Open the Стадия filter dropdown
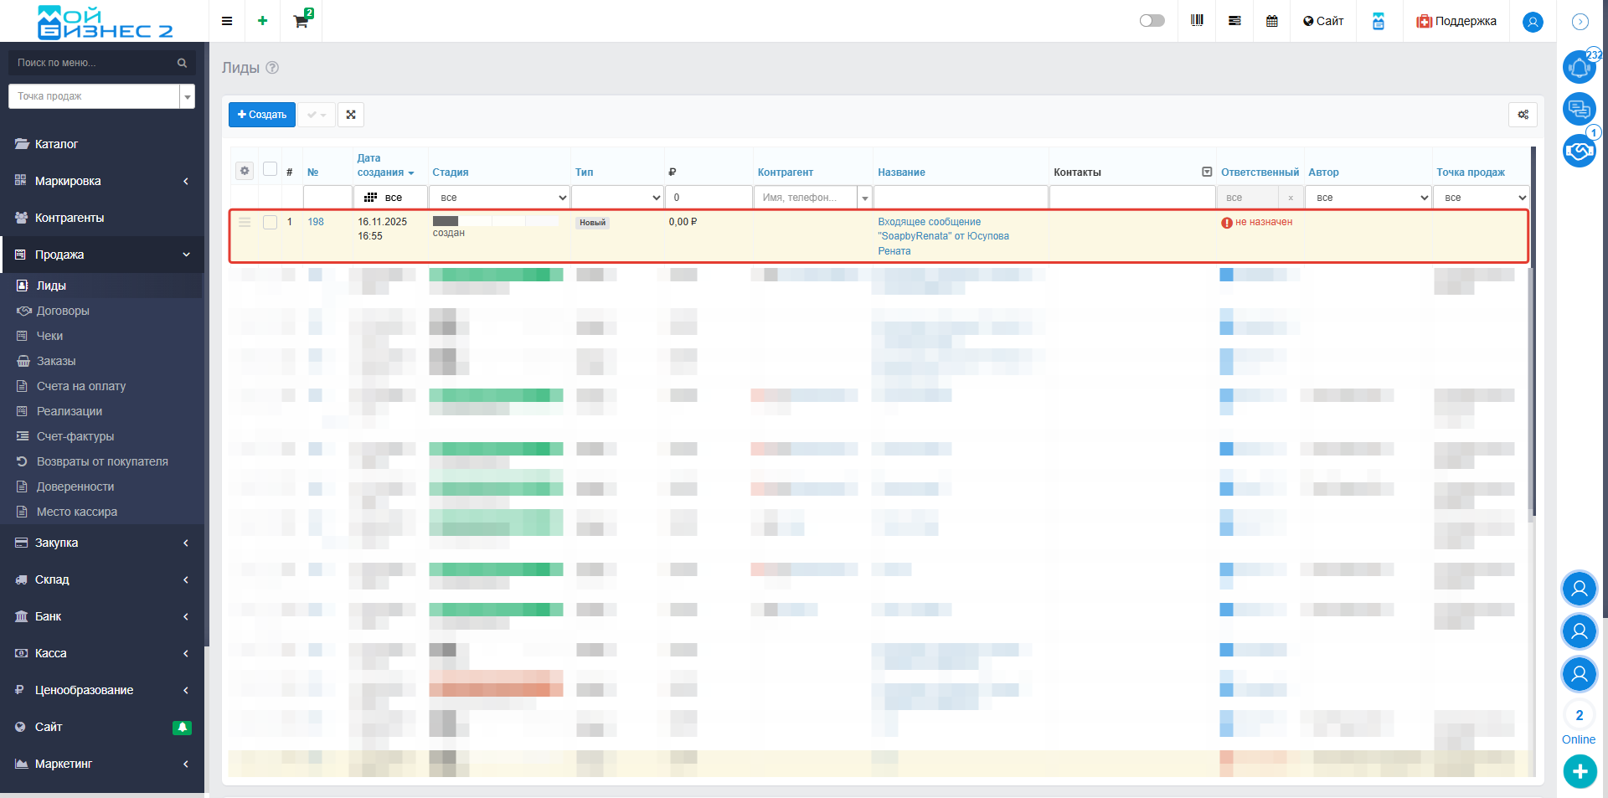 pyautogui.click(x=500, y=198)
